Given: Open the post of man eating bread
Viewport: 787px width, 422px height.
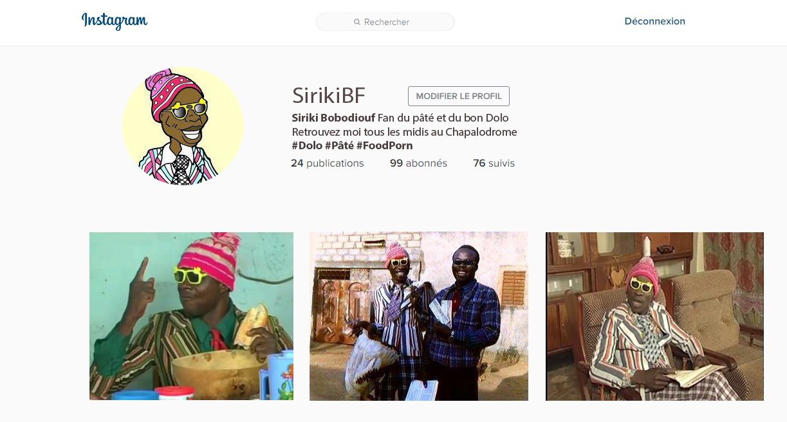Looking at the screenshot, I should pos(191,316).
